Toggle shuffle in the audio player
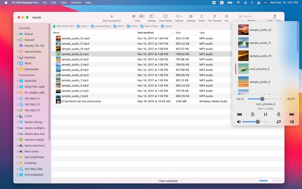This screenshot has height=189, width=302. 291,122
